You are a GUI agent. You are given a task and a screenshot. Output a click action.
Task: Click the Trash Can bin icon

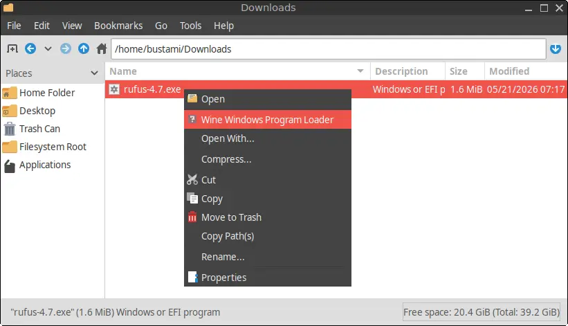click(10, 129)
